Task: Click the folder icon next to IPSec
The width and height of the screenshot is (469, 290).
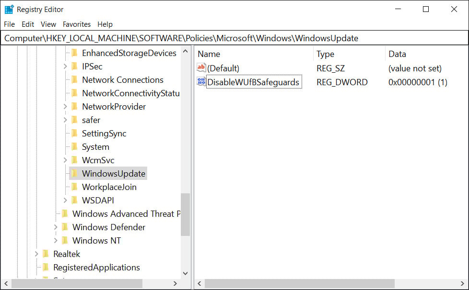Action: (74, 66)
